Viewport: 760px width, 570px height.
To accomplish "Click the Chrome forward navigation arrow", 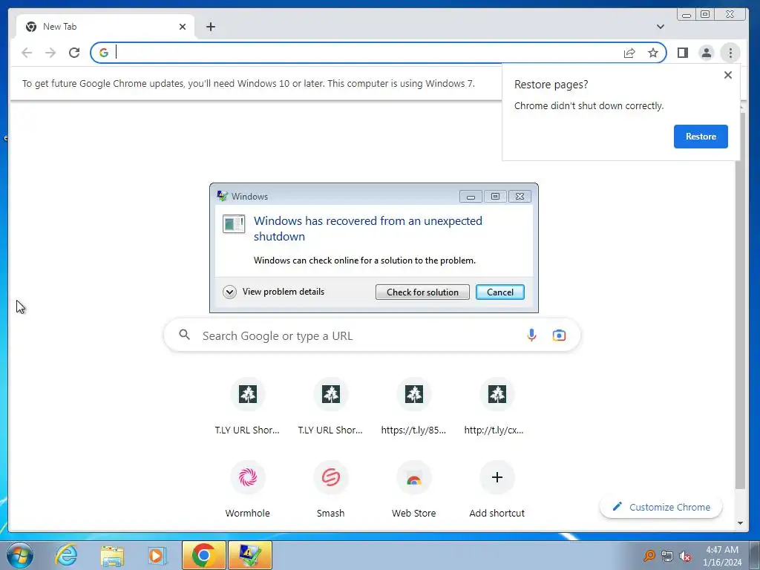I will (50, 53).
